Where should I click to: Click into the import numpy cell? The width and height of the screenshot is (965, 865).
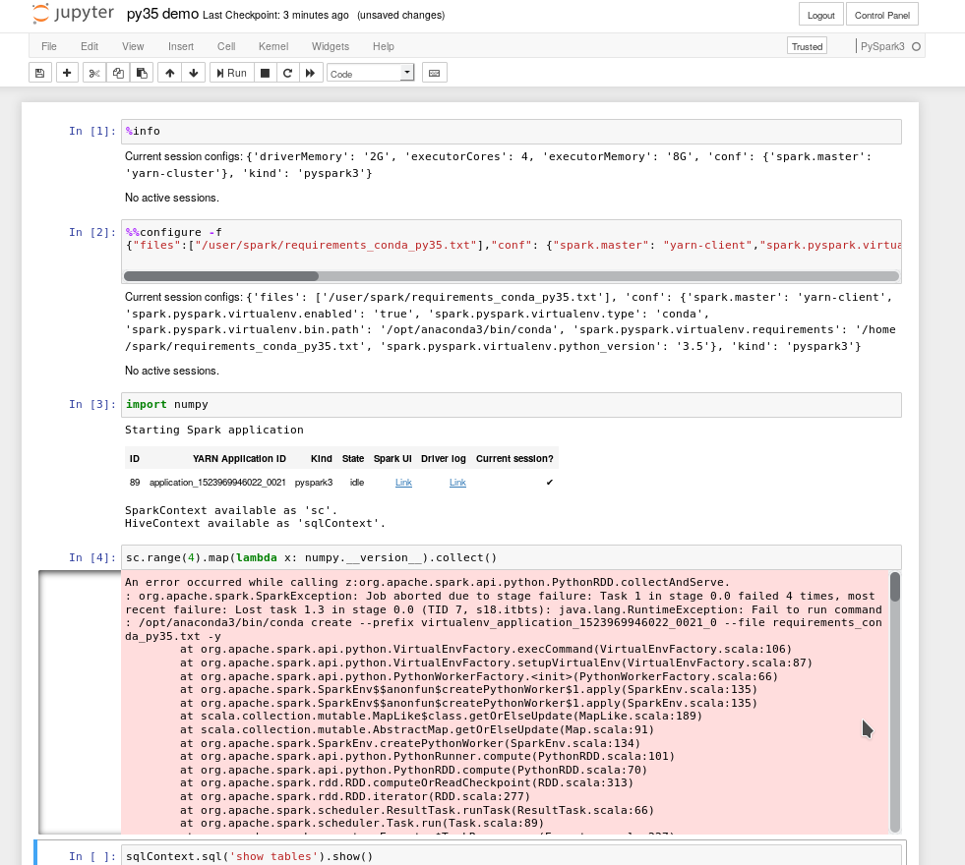tap(511, 405)
